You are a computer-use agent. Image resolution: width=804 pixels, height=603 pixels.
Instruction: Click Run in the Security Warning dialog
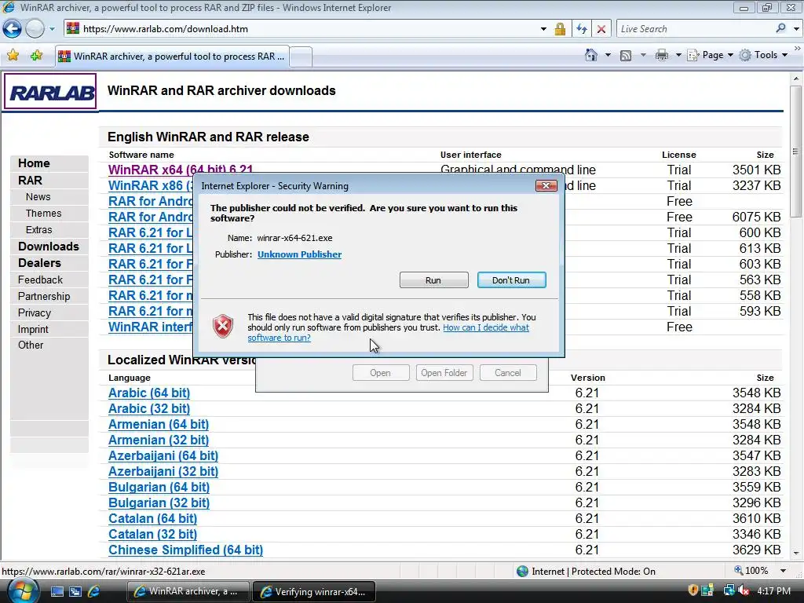pos(433,280)
